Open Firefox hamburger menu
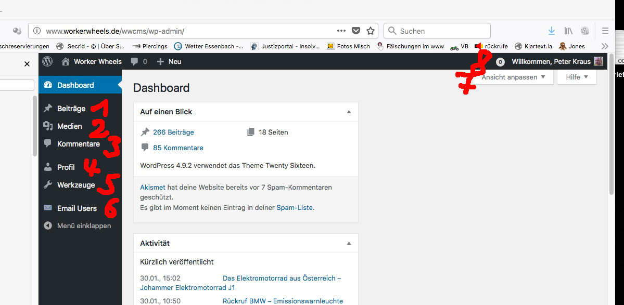624x305 pixels. pyautogui.click(x=605, y=31)
